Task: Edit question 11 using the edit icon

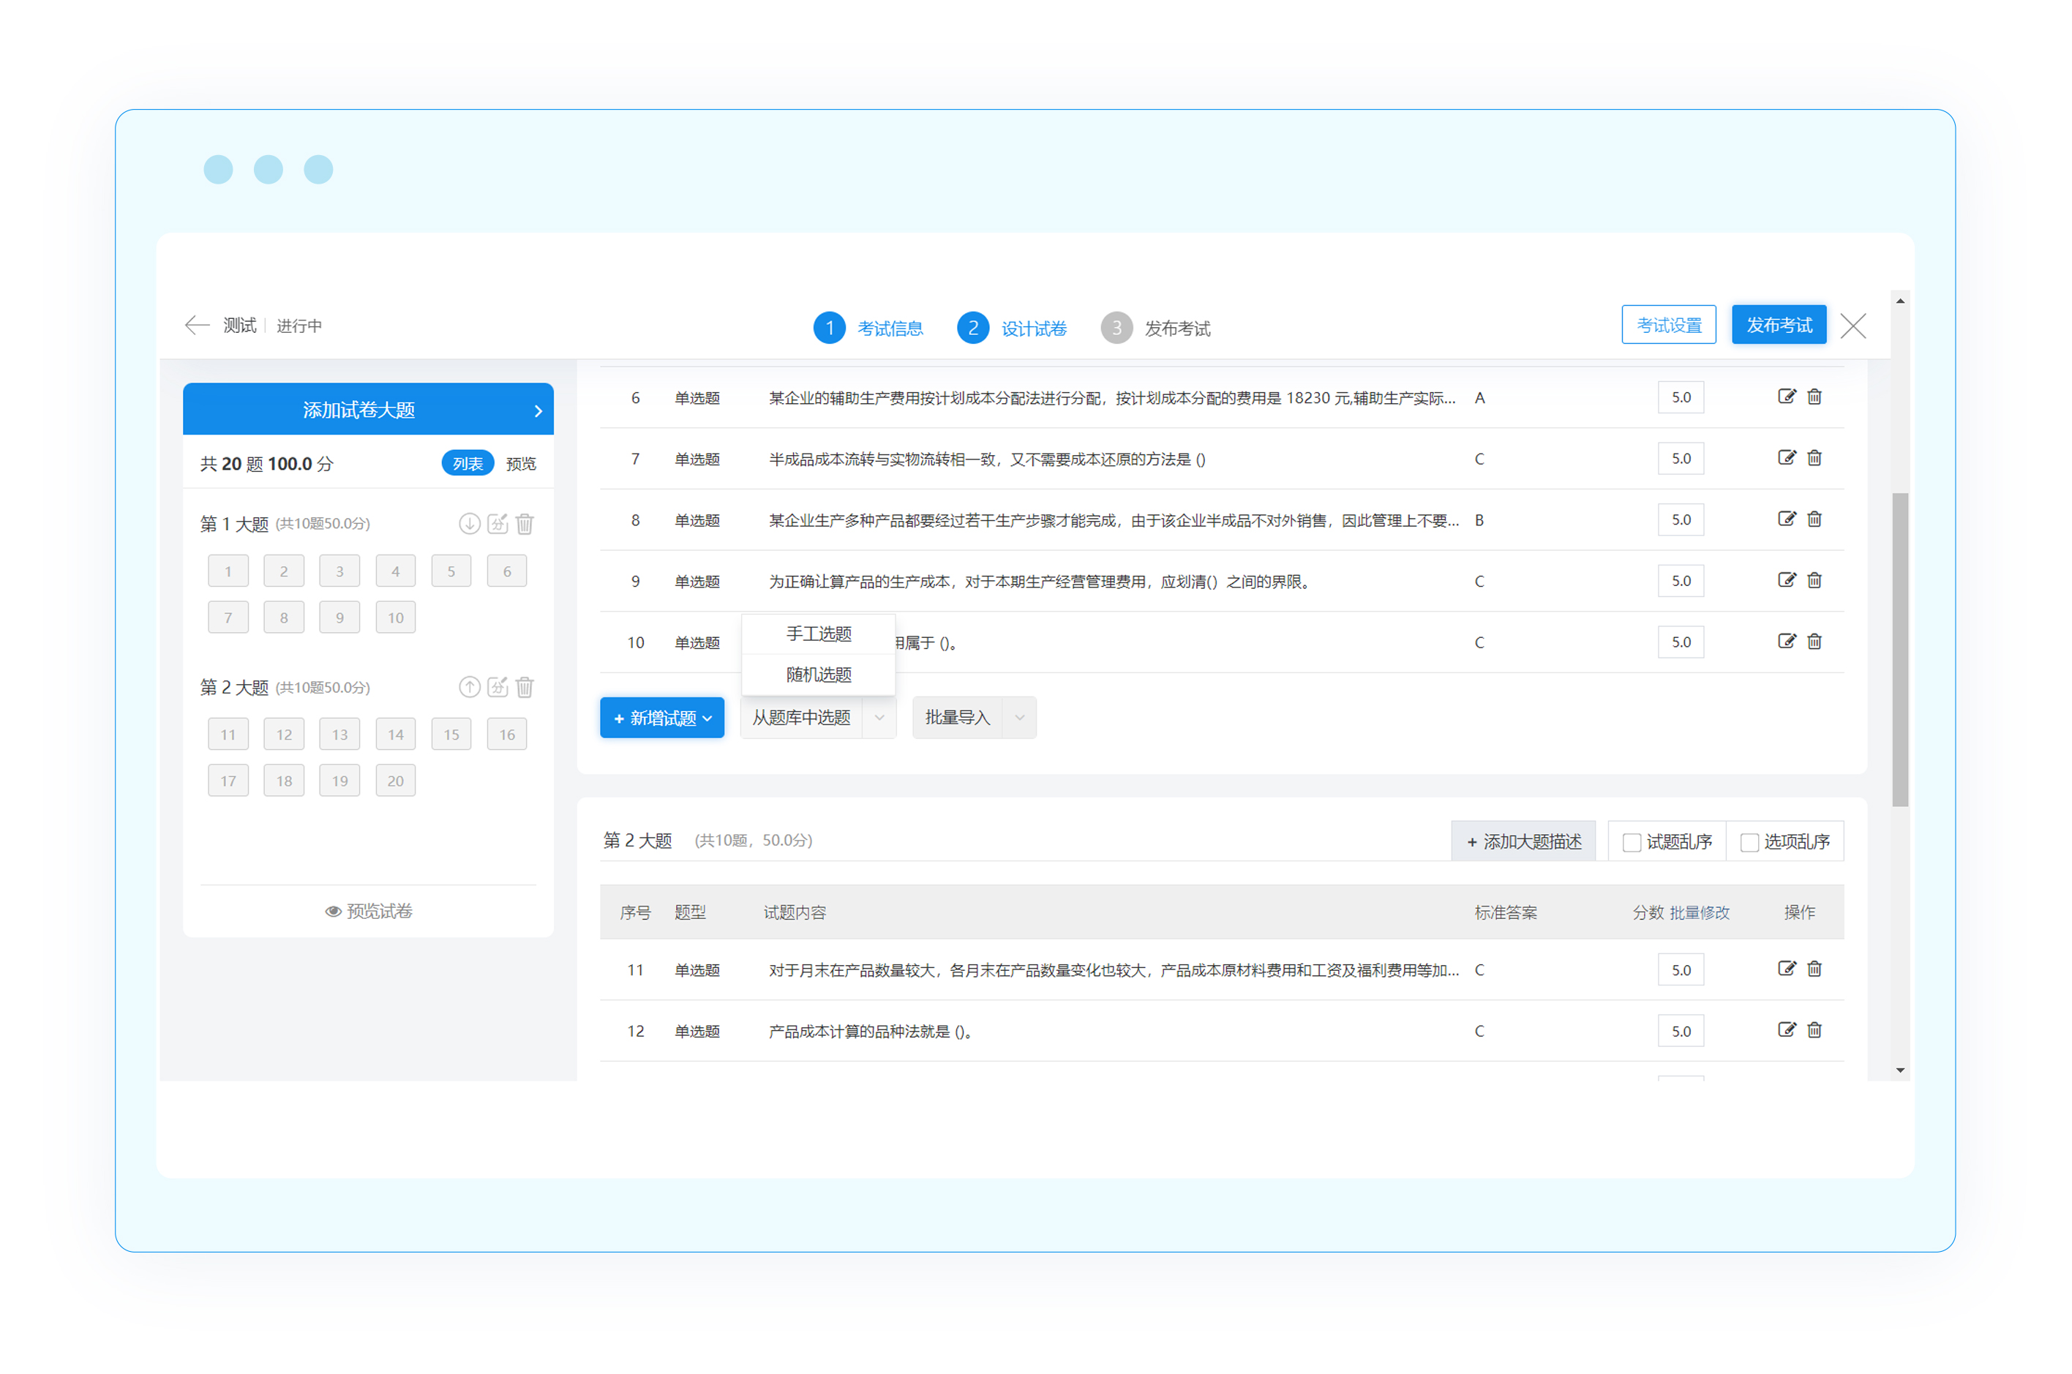Action: click(x=1785, y=968)
